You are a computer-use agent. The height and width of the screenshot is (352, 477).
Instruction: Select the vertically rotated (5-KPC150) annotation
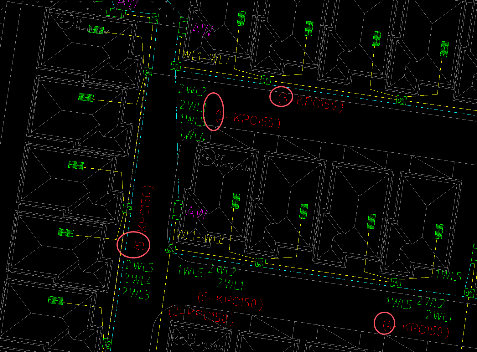coord(143,218)
